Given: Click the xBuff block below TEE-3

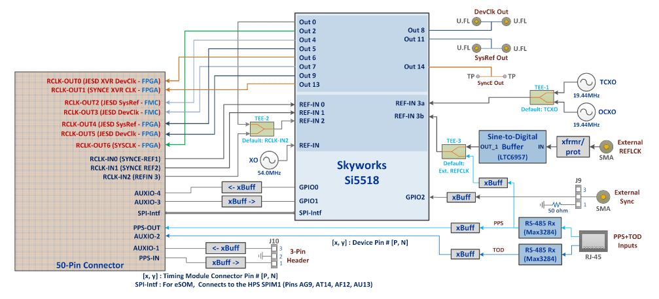Looking at the screenshot, I should tap(493, 182).
